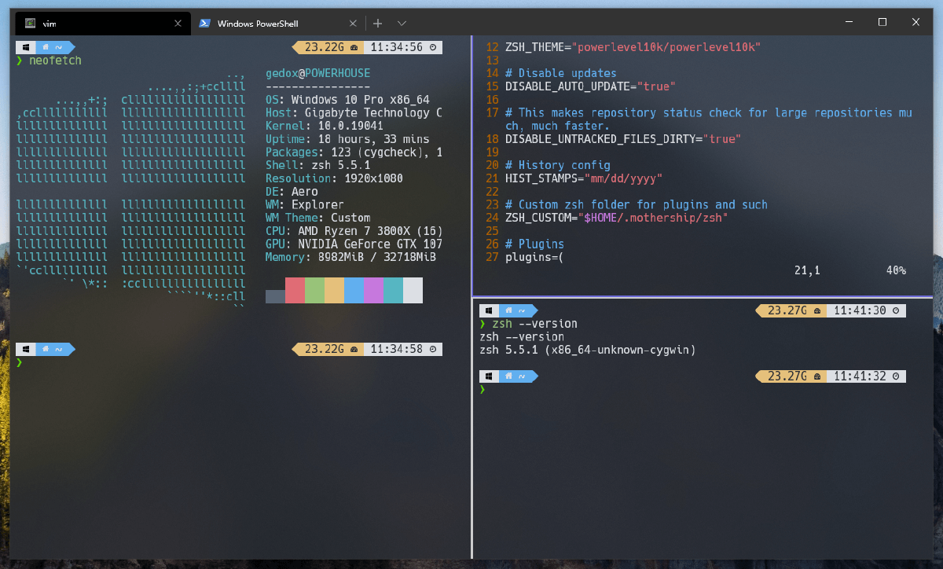Click the 'Packages: 123 (cygcheck)' line
943x569 pixels.
click(354, 152)
